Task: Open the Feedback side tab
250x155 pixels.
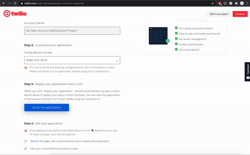Action: coord(247,72)
